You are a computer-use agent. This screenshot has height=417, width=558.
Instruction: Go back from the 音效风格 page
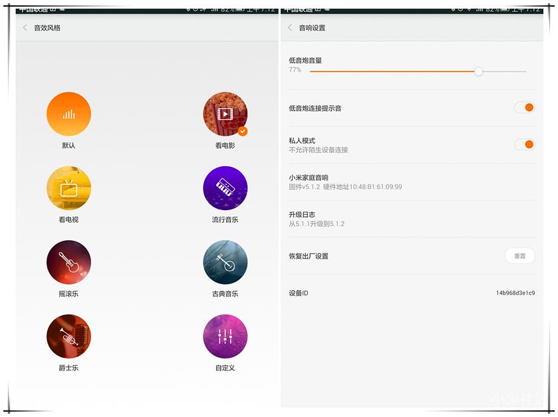(24, 28)
